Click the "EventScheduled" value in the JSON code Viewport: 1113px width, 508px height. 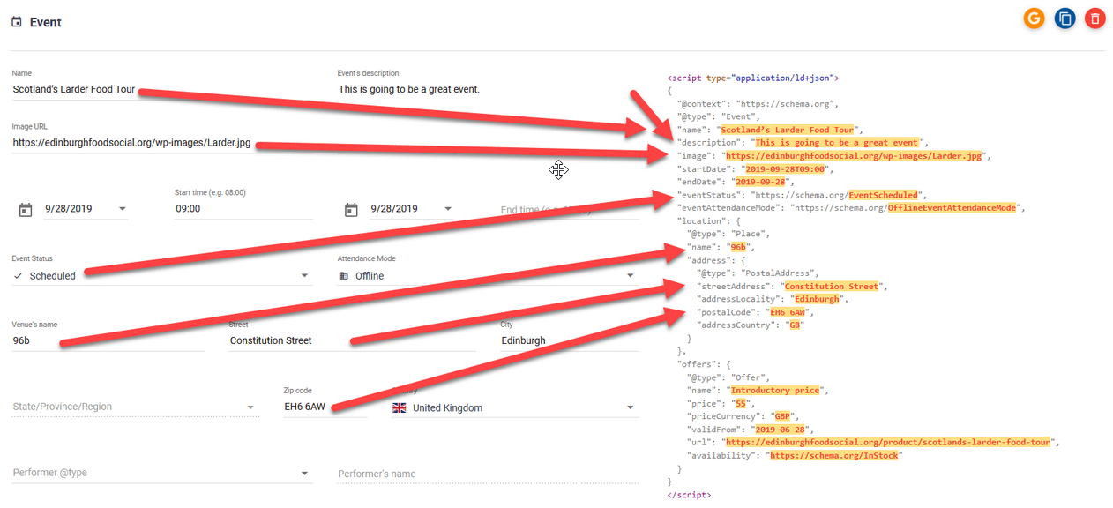pyautogui.click(x=883, y=195)
